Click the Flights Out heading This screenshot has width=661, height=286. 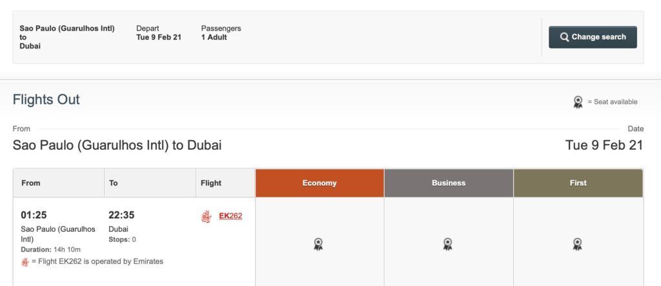click(x=46, y=99)
